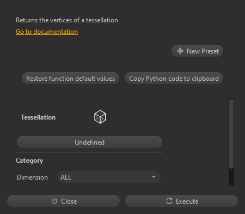Execute the function
The width and height of the screenshot is (245, 214).
181,201
